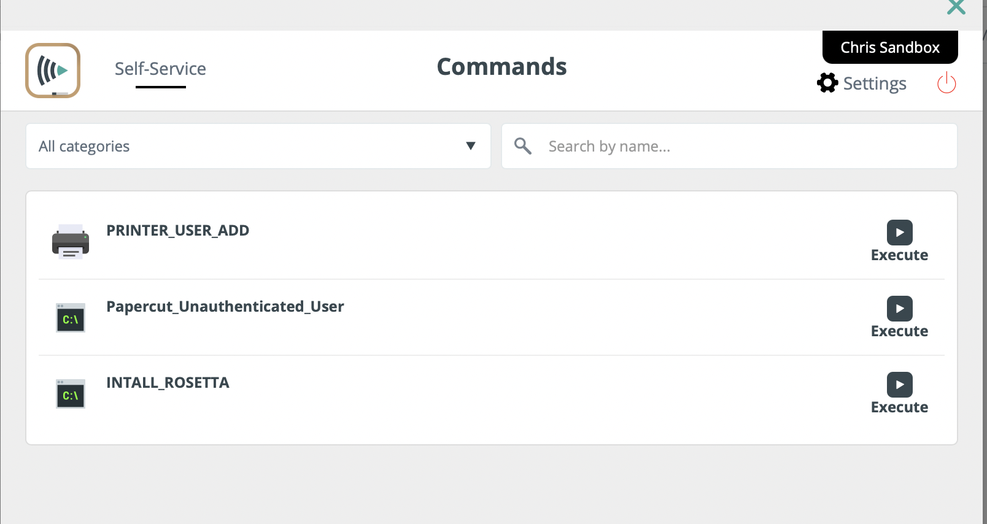This screenshot has width=987, height=524.
Task: Select the INTALL_ROSETTA command name
Action: point(168,383)
